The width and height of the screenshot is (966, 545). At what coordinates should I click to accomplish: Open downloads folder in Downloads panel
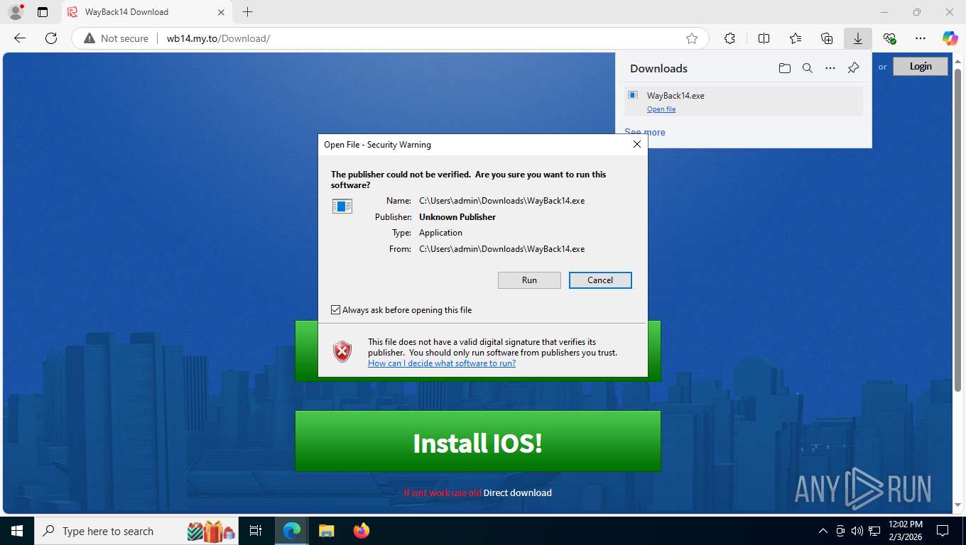click(784, 68)
